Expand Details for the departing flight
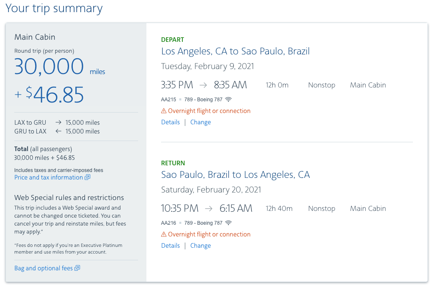Viewport: 438px width, 290px height. point(170,122)
